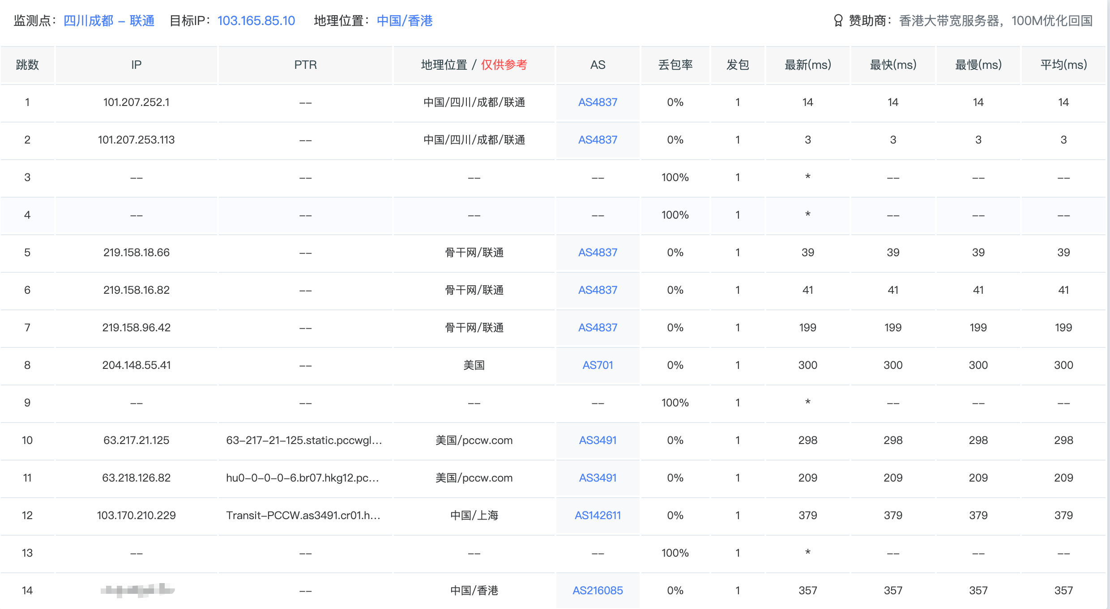Viewport: 1110px width, 609px height.
Task: Open AS3491 link for 63.218.126.82
Action: coord(598,478)
